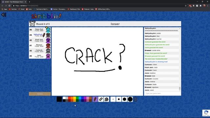Pick the purple color swatch
The width and height of the screenshot is (210, 118).
tap(85, 98)
